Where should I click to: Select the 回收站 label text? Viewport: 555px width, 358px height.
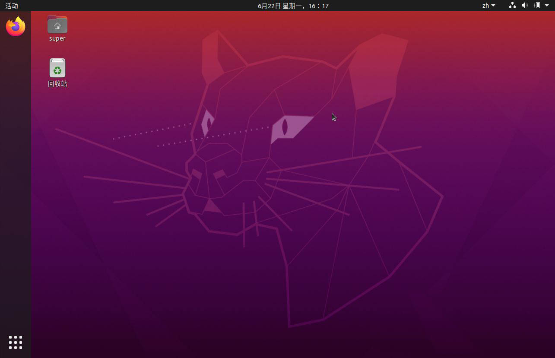57,84
